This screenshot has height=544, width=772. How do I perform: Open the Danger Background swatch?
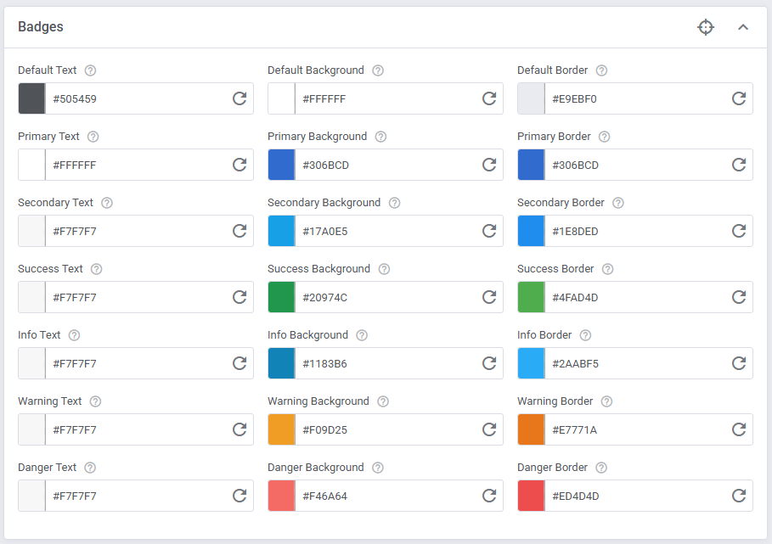coord(281,496)
